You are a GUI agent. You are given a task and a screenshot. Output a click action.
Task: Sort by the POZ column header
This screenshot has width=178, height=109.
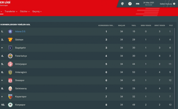tap(171, 25)
